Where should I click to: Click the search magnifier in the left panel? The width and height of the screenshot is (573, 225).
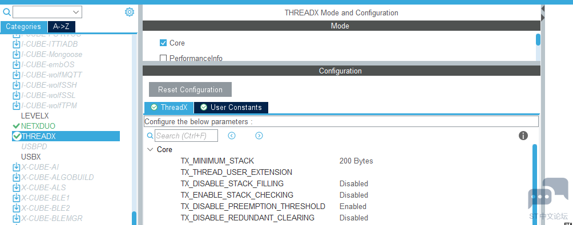coord(7,12)
